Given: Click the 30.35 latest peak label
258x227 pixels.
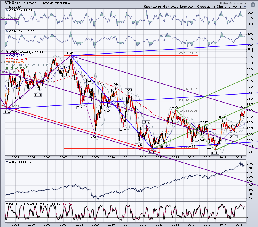Looking at the screenshot, I should (x=244, y=107).
